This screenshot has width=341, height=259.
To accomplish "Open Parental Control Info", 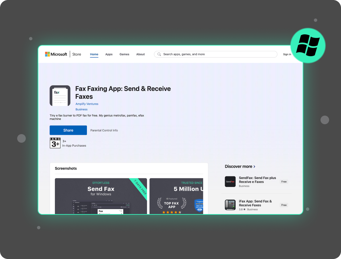I will point(104,130).
